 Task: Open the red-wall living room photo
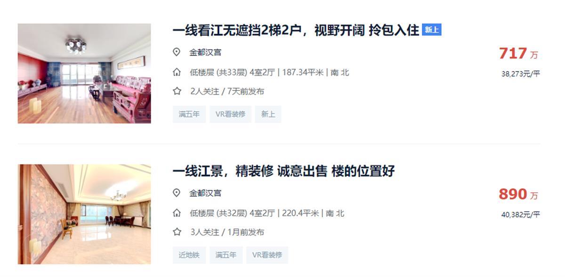tap(84, 73)
